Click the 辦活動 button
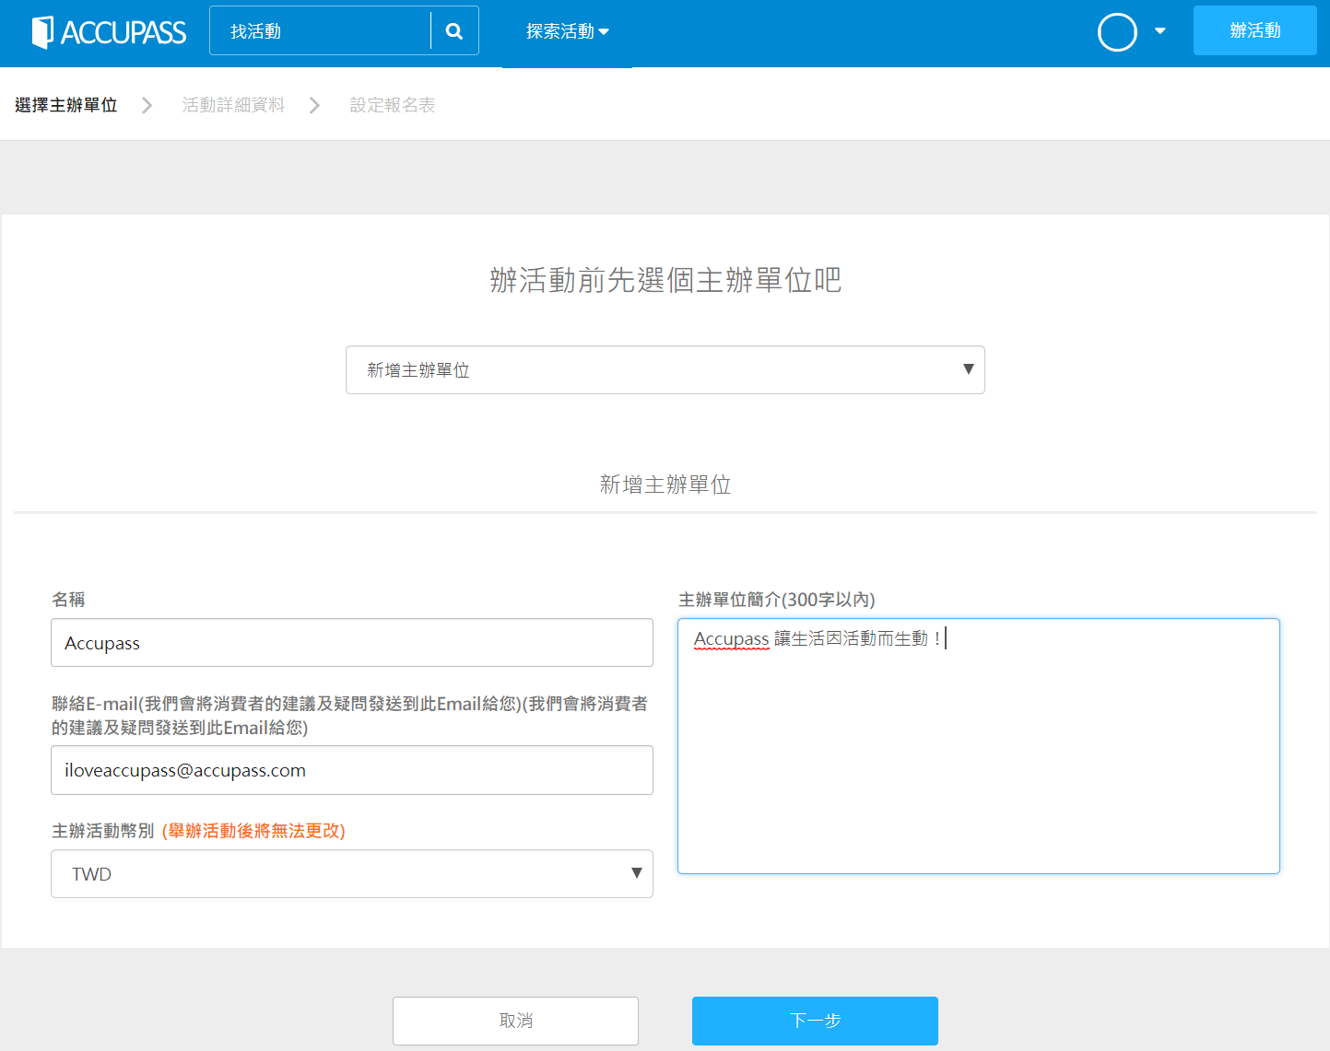This screenshot has width=1330, height=1051. 1254,30
